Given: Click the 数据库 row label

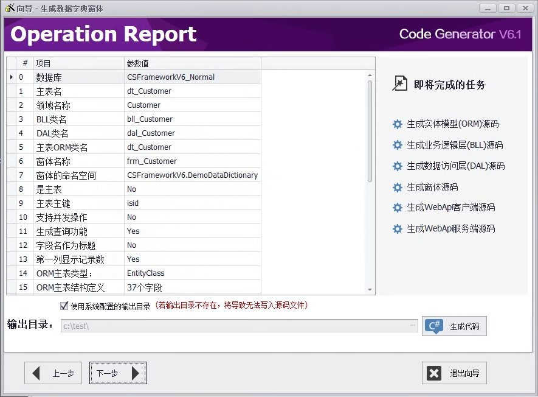Looking at the screenshot, I should coord(49,77).
